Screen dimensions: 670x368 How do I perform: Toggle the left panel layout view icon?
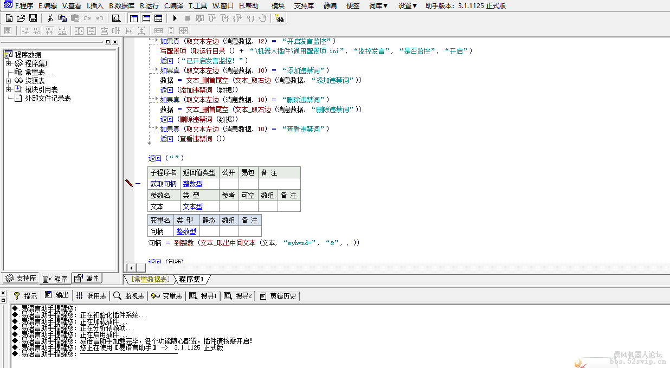133,18
